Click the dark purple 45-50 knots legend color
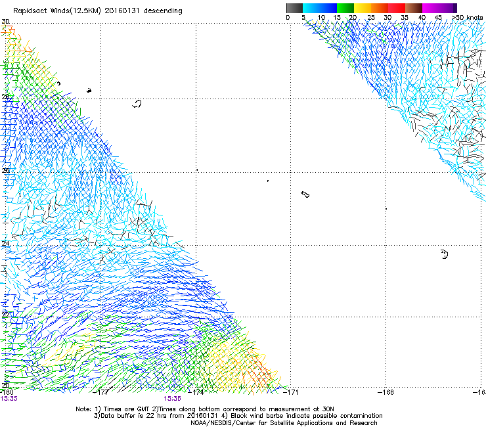 coord(448,8)
